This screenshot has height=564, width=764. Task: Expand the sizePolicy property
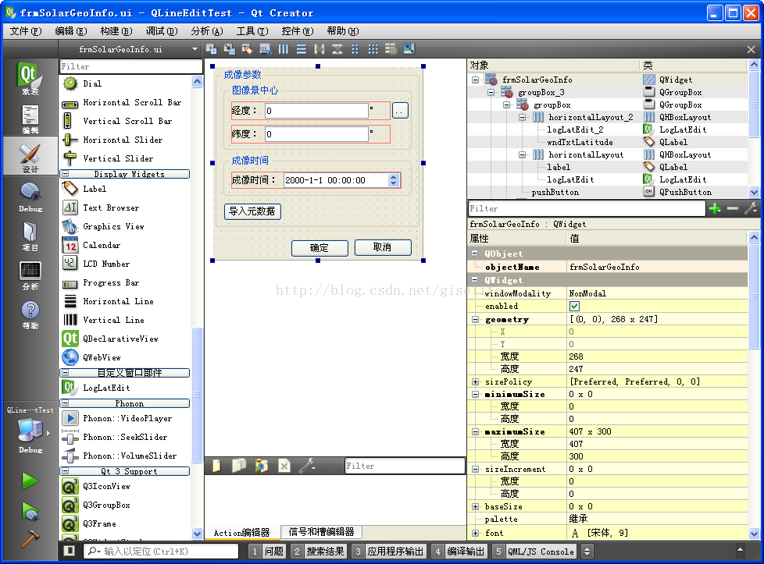475,381
